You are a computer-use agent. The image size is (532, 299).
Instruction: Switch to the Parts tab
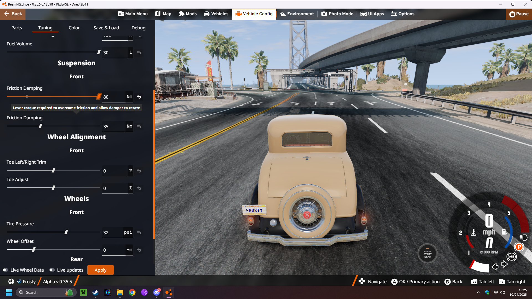(x=17, y=28)
